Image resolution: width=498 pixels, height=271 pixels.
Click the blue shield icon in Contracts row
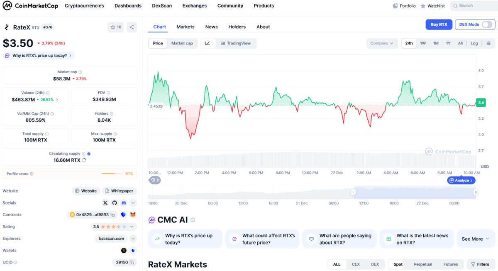[123, 215]
